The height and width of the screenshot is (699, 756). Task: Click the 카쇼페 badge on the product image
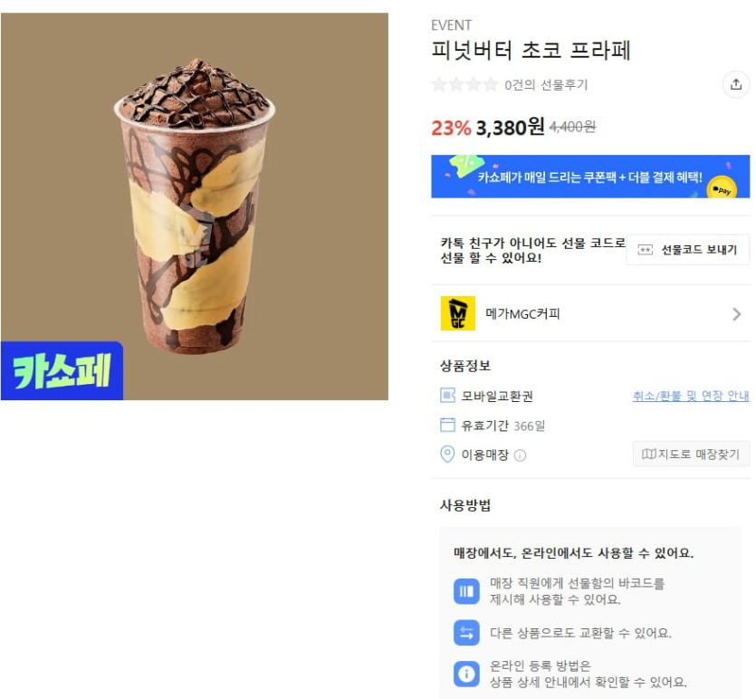tap(62, 370)
